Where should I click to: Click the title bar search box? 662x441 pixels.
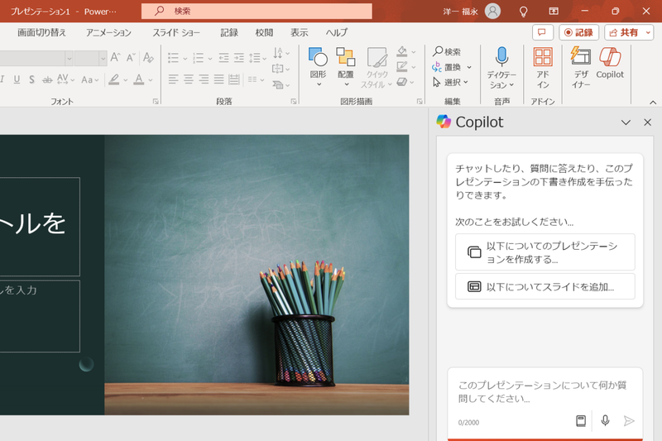pyautogui.click(x=257, y=11)
